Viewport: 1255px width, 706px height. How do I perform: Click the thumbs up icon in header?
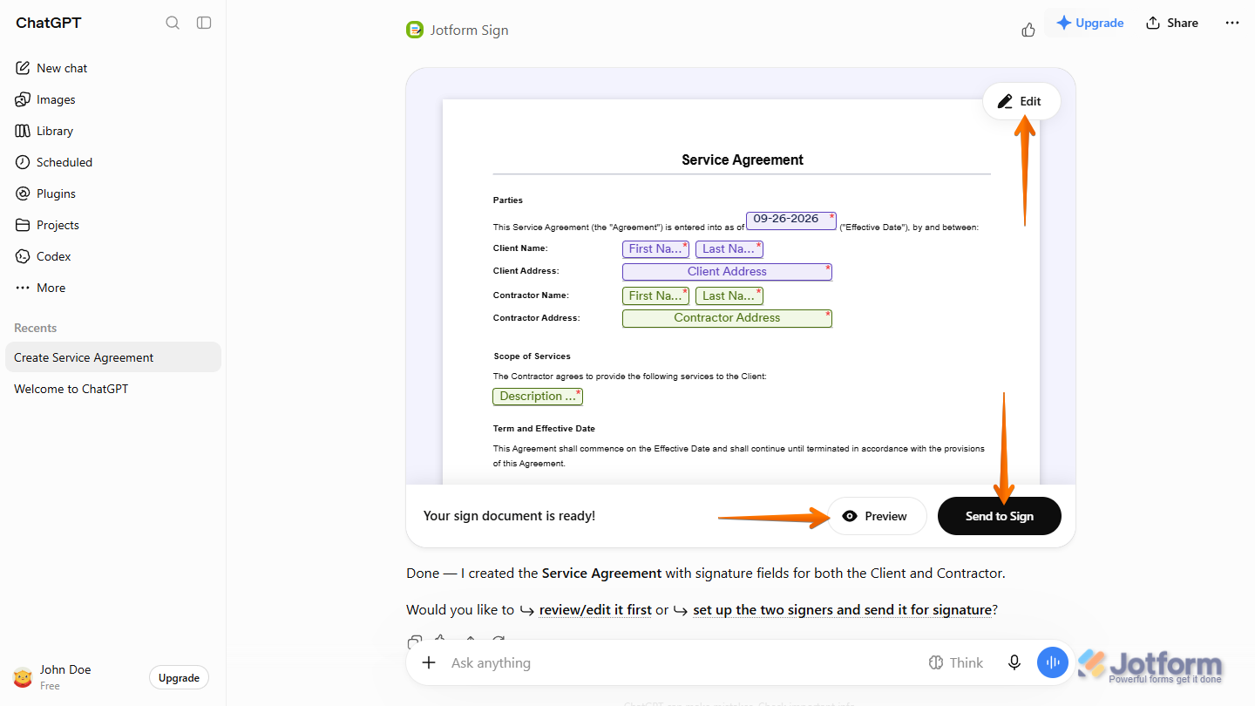1028,30
